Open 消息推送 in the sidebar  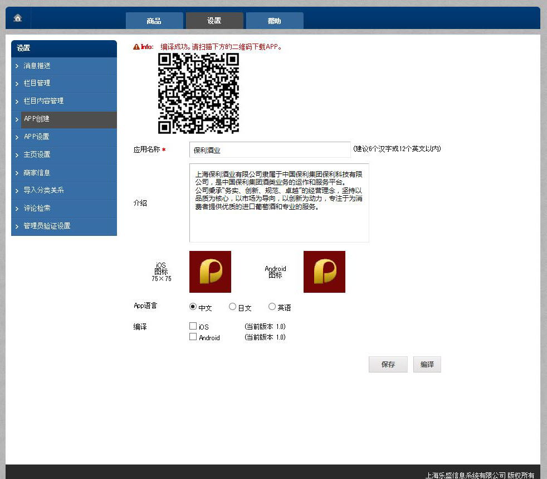coord(64,66)
